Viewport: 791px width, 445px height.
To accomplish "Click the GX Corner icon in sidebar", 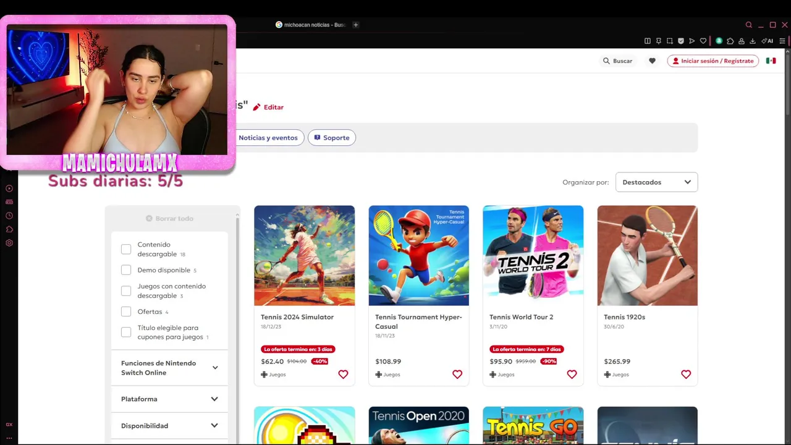I will pos(9,425).
